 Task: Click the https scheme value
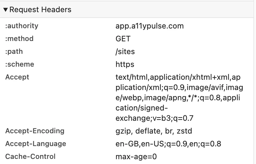point(125,64)
